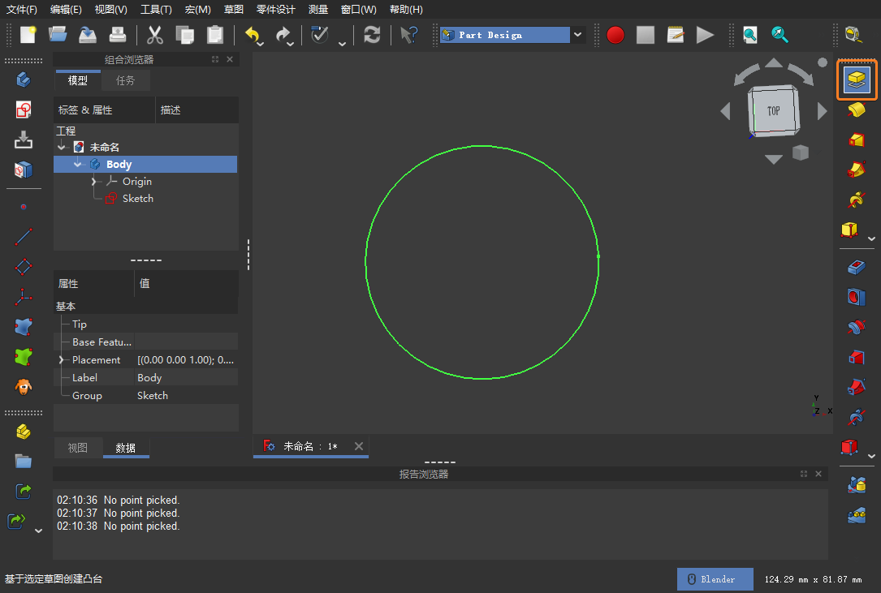Expand the Placement property row
881x593 pixels.
(x=61, y=360)
